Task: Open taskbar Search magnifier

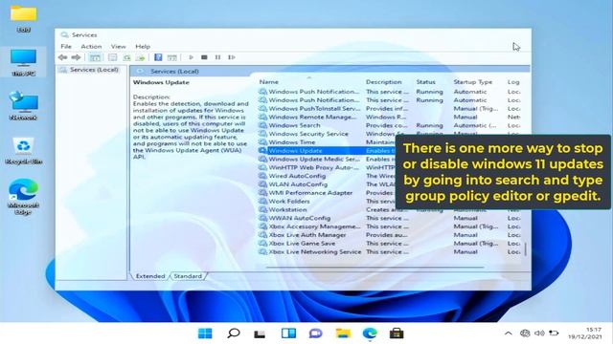Action: click(234, 333)
